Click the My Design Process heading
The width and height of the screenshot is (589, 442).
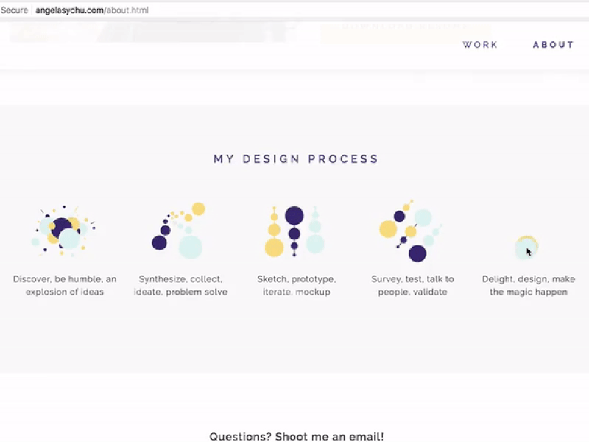pos(296,159)
